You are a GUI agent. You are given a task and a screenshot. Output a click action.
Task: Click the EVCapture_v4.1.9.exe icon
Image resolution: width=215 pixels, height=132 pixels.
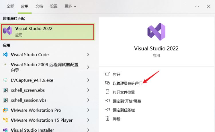(5, 80)
